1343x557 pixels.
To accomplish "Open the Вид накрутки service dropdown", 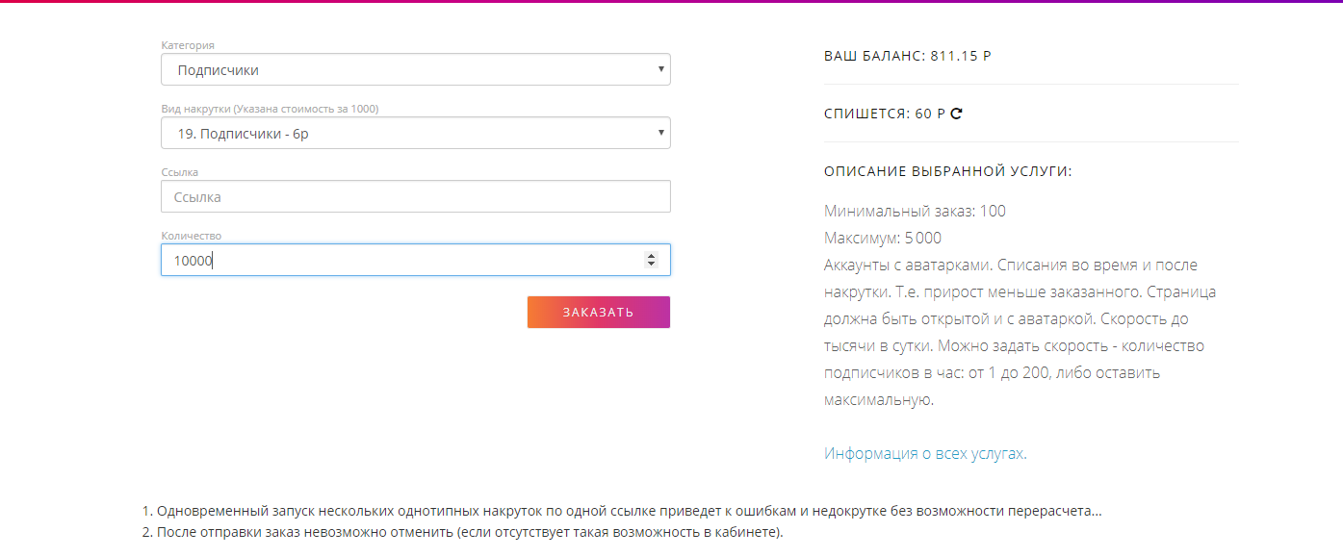I will (x=404, y=134).
